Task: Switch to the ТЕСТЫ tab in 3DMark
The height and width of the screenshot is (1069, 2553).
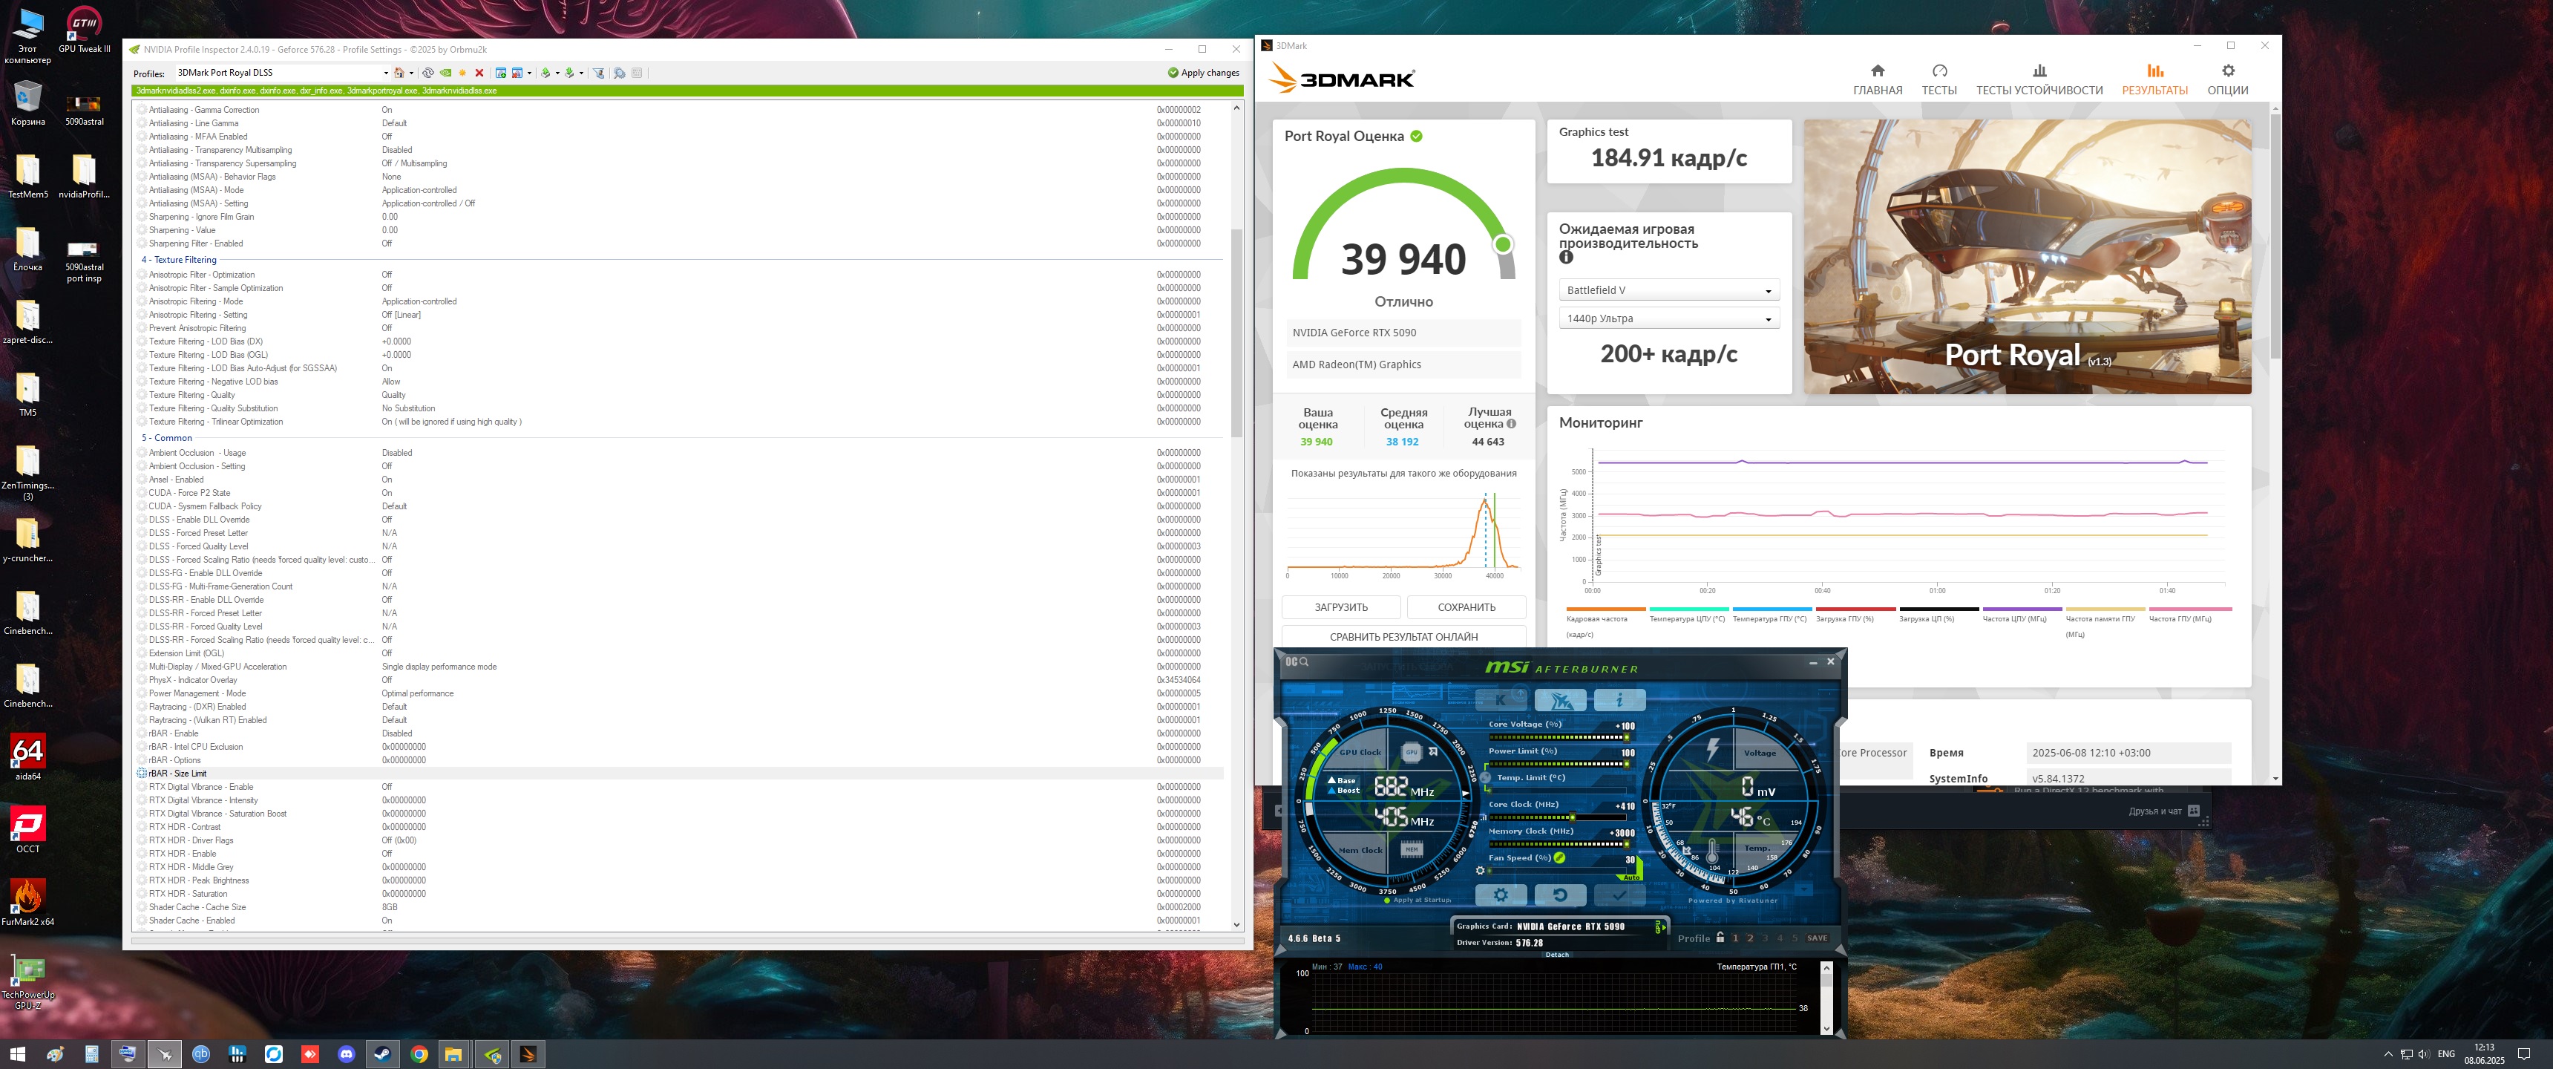Action: point(1938,79)
